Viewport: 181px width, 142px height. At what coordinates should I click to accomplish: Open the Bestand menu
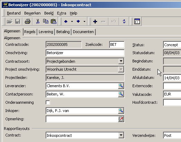point(14,13)
